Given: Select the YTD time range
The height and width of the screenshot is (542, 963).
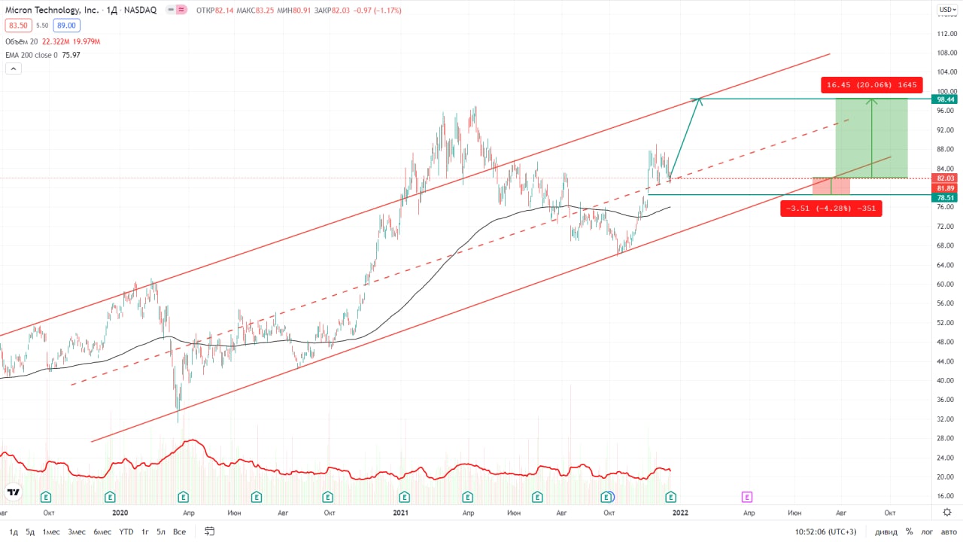Looking at the screenshot, I should tap(126, 531).
